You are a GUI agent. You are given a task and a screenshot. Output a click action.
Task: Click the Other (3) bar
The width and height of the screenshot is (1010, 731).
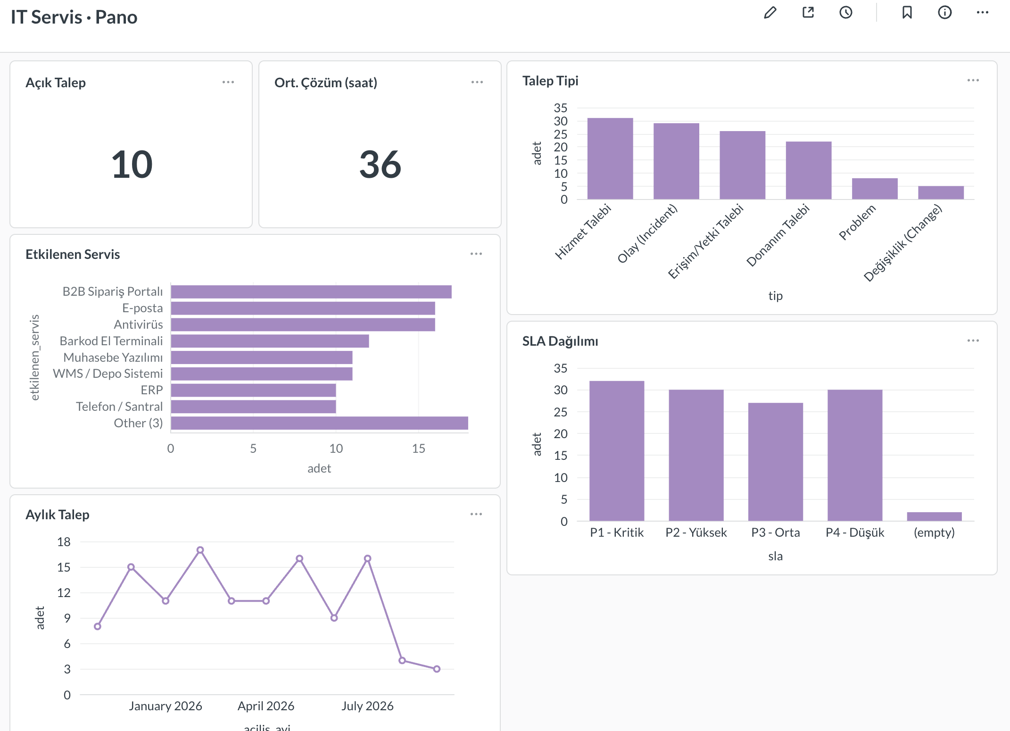point(320,423)
